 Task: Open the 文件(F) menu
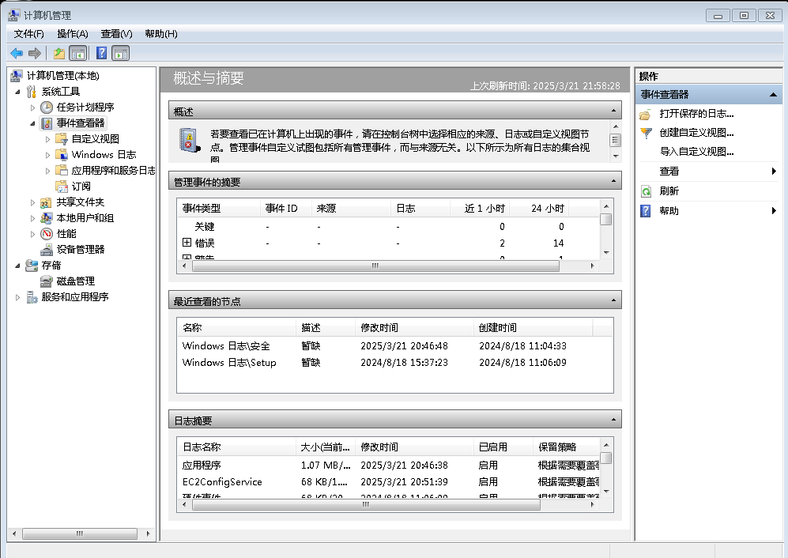point(28,34)
